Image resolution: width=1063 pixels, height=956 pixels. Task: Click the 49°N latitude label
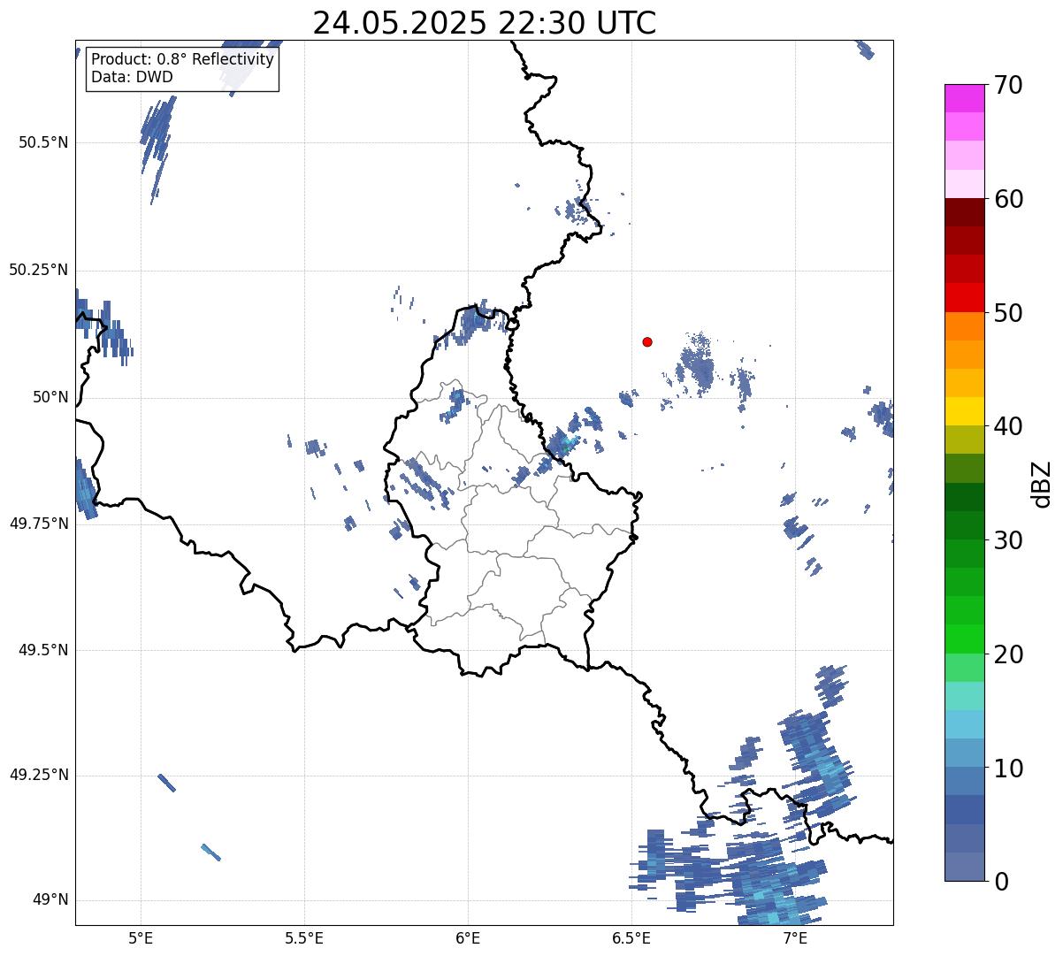50,900
